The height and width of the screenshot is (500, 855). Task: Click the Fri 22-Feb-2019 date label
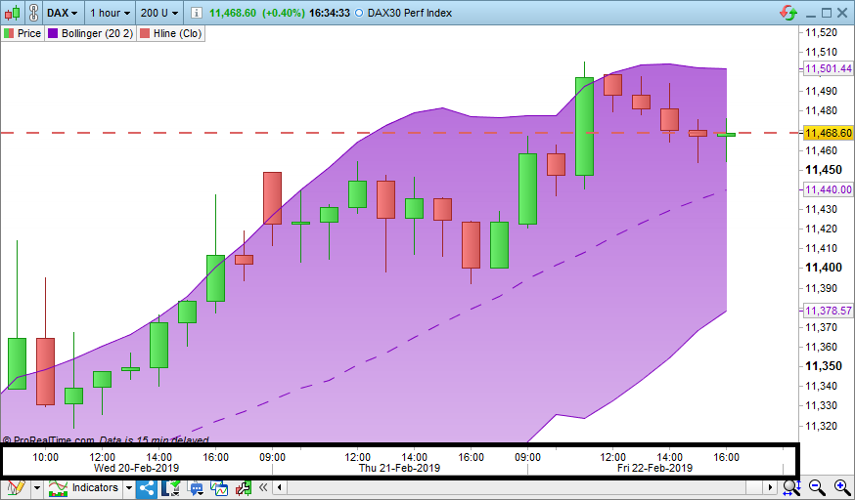(654, 468)
